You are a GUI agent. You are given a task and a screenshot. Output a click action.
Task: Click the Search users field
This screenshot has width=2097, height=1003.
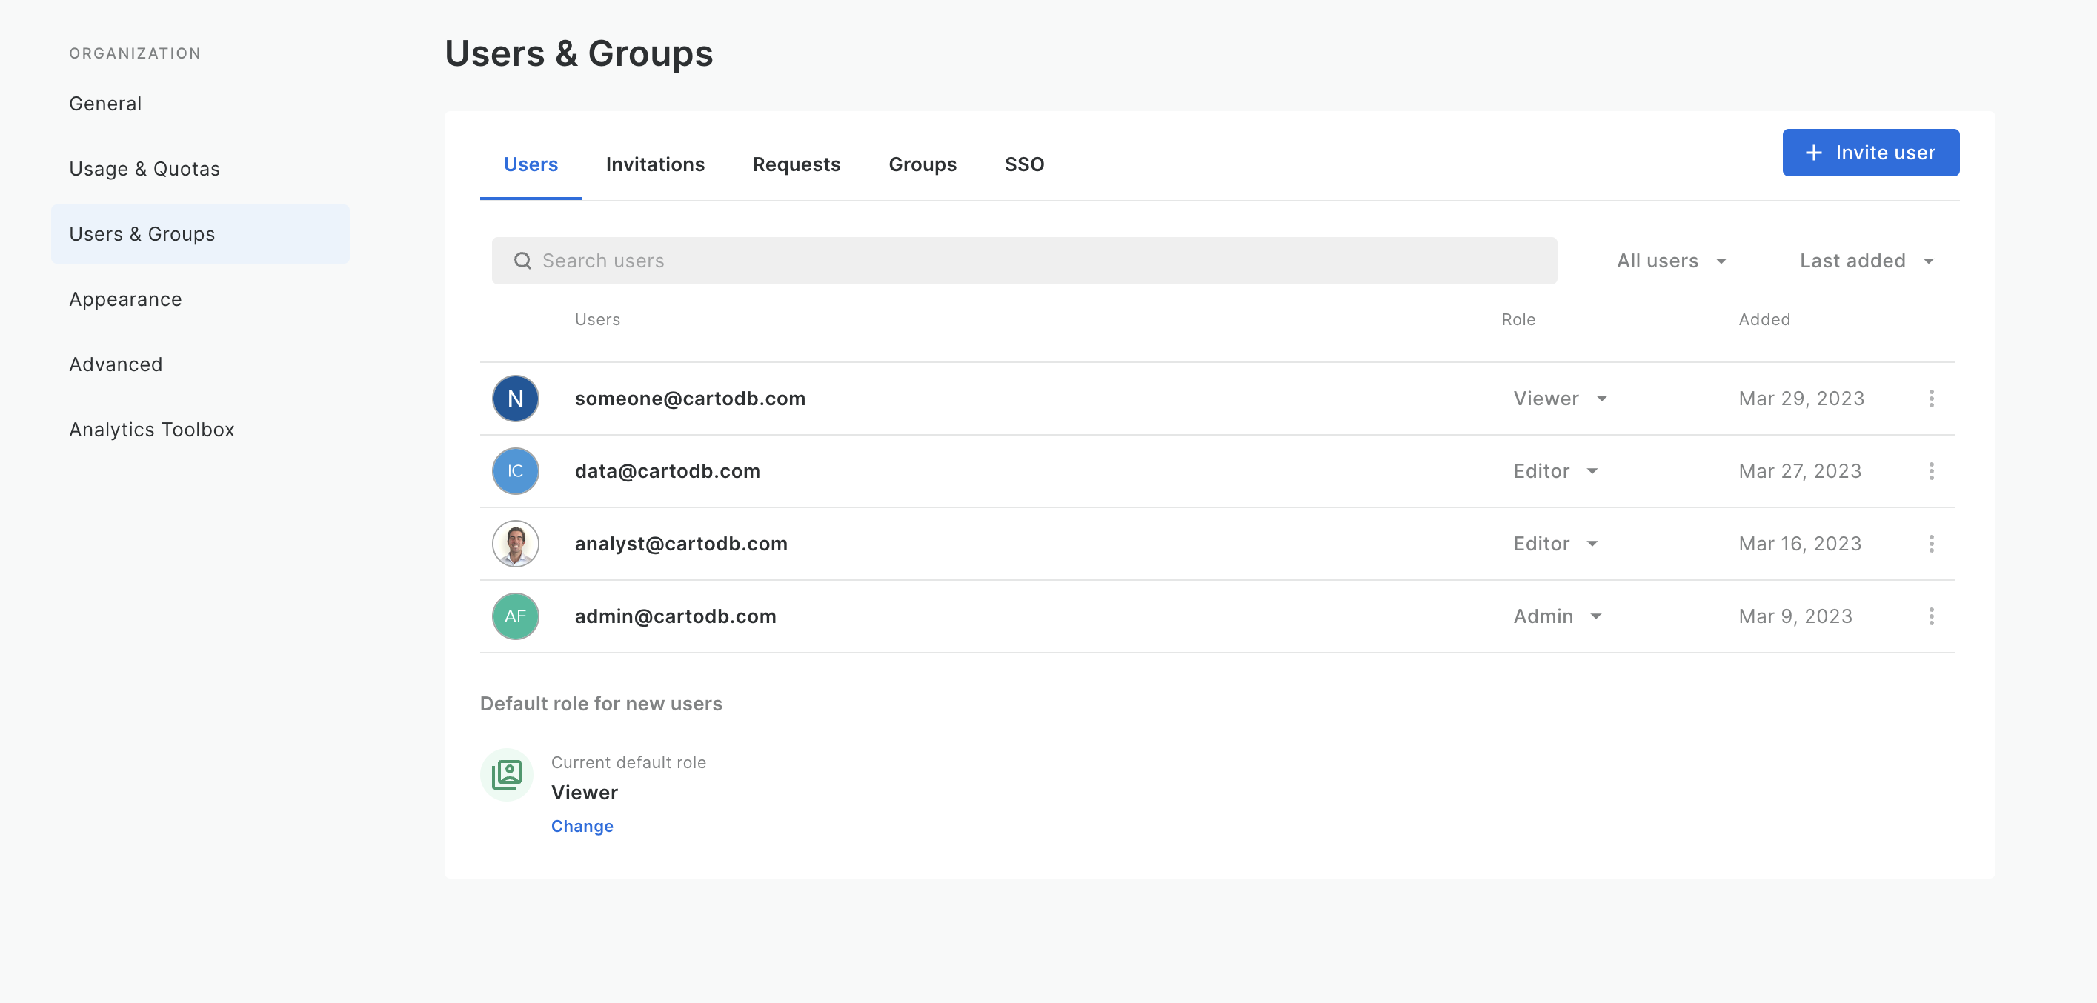pos(1024,261)
